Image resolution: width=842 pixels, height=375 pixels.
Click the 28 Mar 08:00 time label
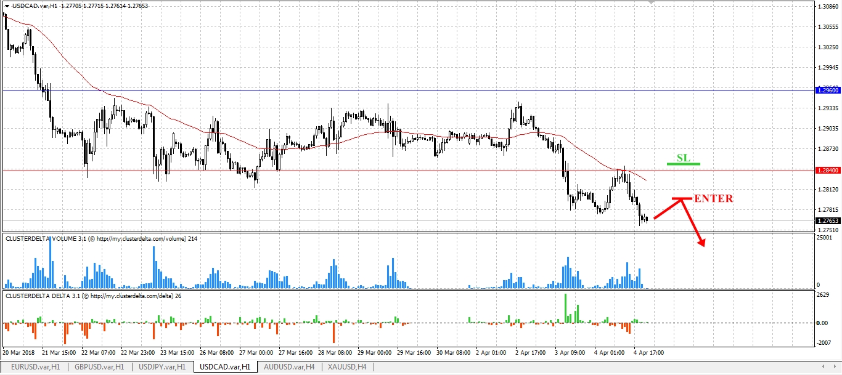coord(336,353)
